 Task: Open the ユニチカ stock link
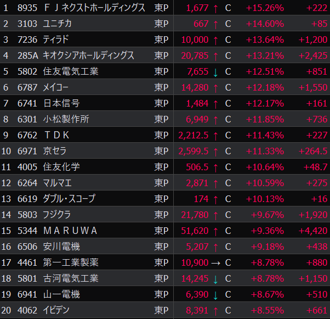[x=58, y=24]
